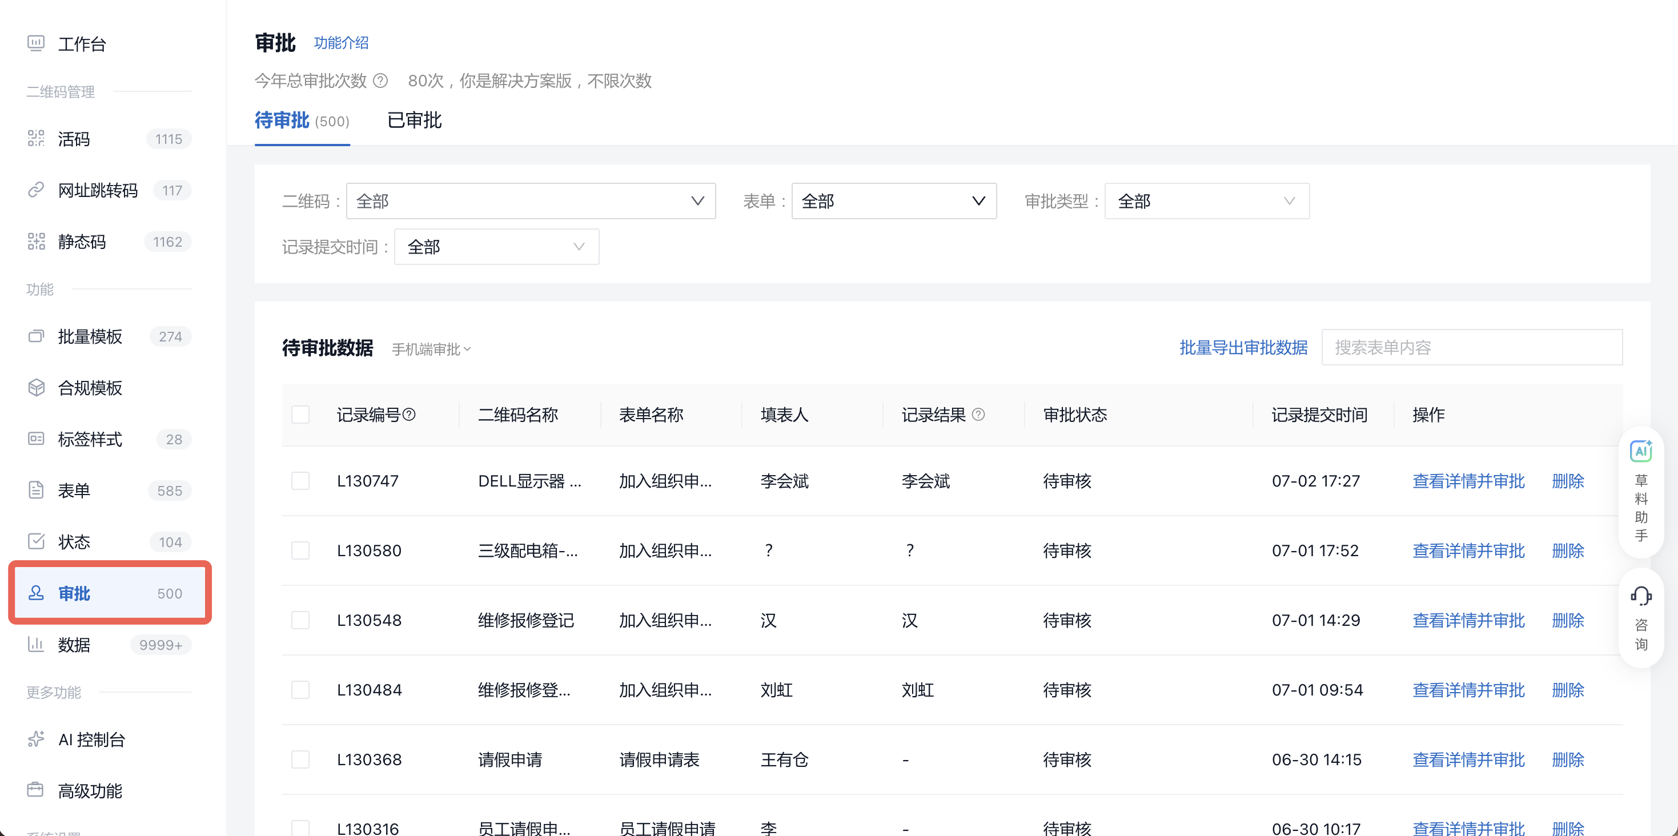This screenshot has width=1678, height=836.
Task: Click the AI 控制台 sparkle icon
Action: (36, 739)
